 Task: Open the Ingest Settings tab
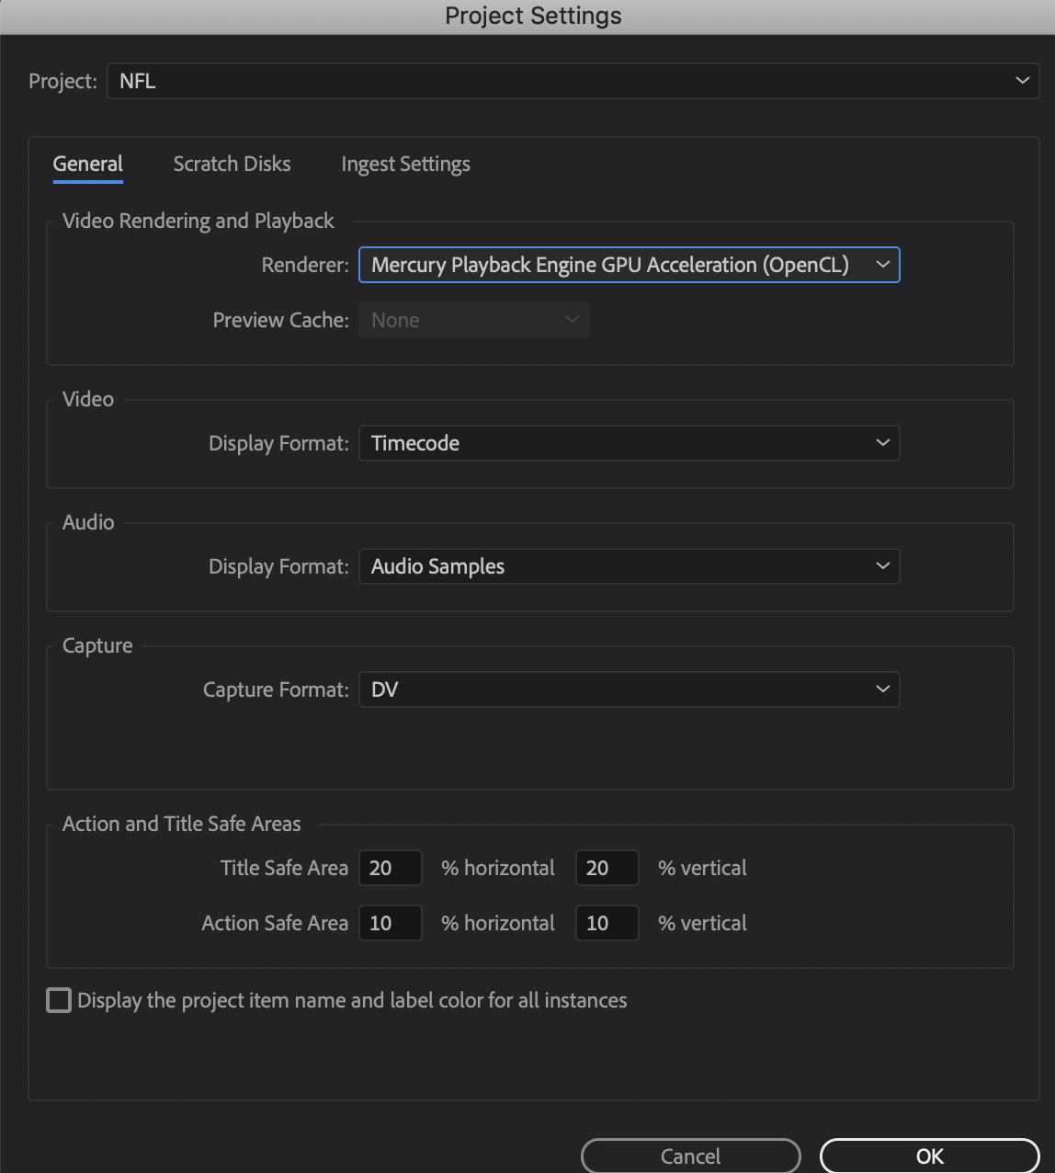(405, 165)
